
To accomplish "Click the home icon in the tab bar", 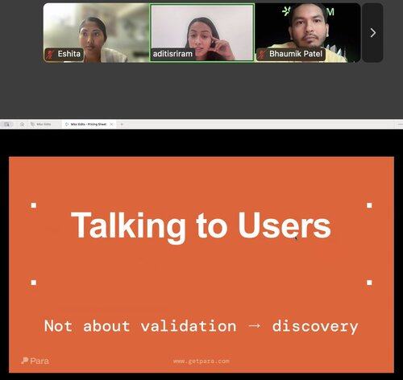I will pos(22,124).
